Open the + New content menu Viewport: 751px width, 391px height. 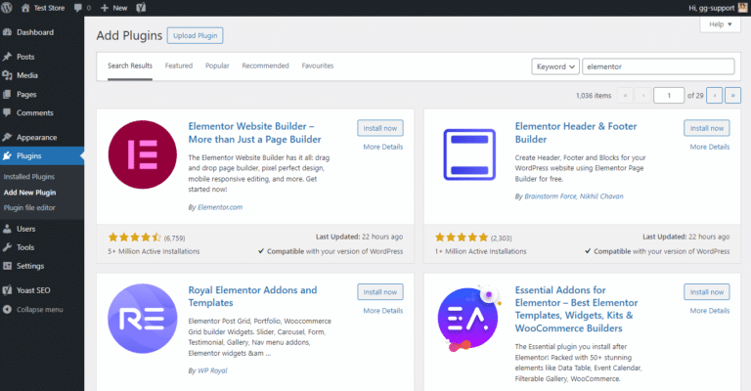tap(113, 8)
